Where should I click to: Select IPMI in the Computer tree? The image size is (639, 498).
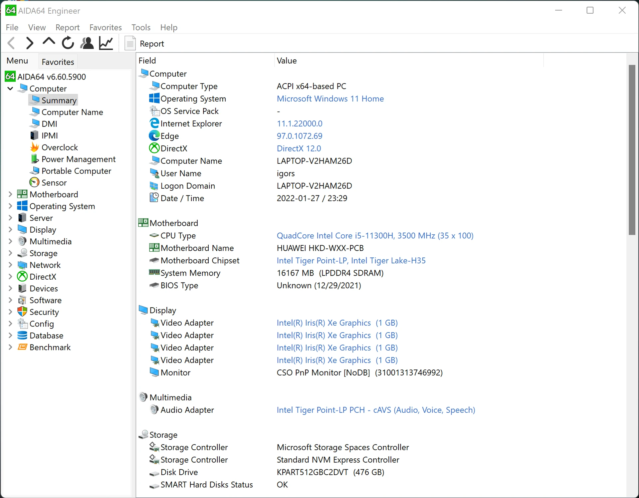tap(50, 135)
